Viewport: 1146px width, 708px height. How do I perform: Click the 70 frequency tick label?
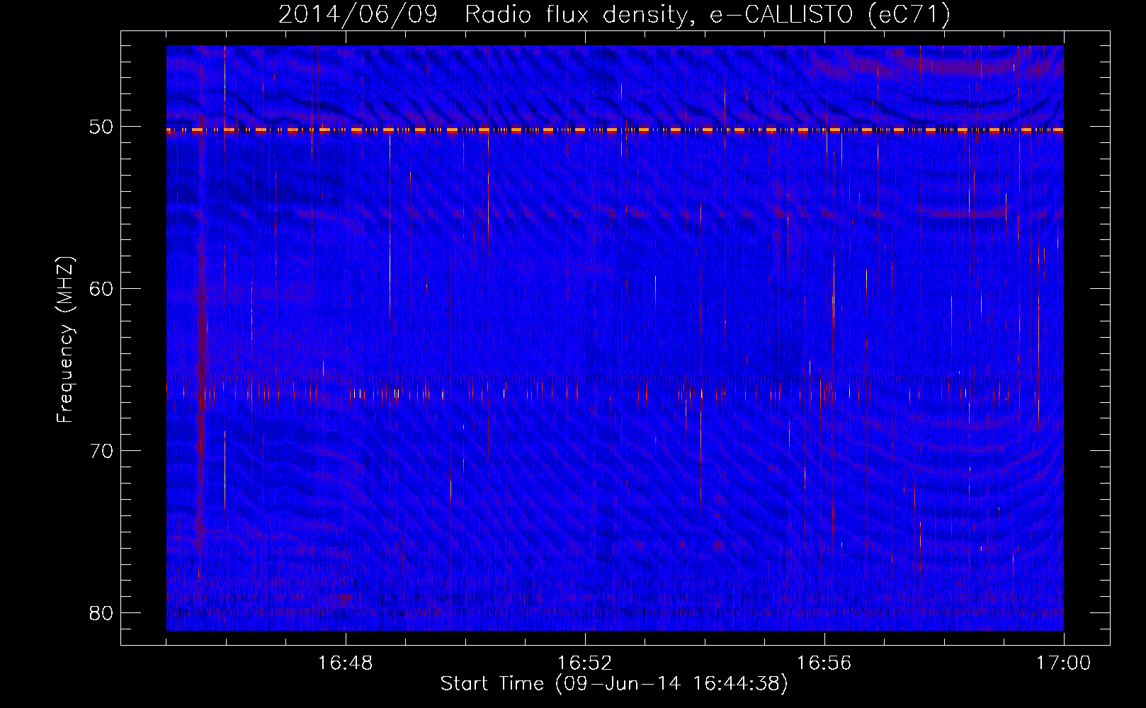[101, 450]
